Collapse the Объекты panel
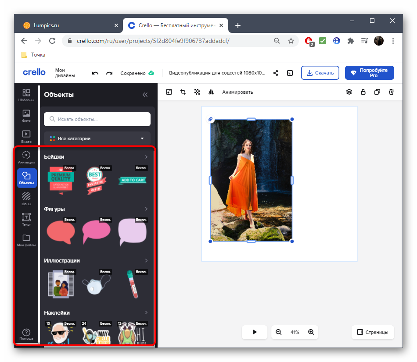This screenshot has width=417, height=362. tap(145, 95)
